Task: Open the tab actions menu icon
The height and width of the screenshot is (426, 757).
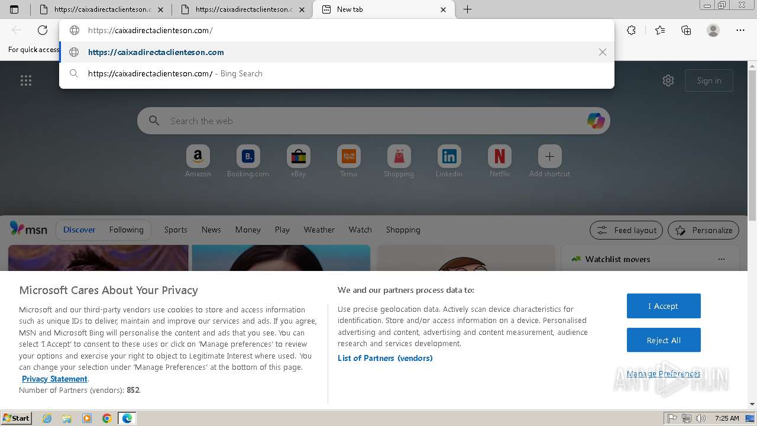Action: click(14, 9)
